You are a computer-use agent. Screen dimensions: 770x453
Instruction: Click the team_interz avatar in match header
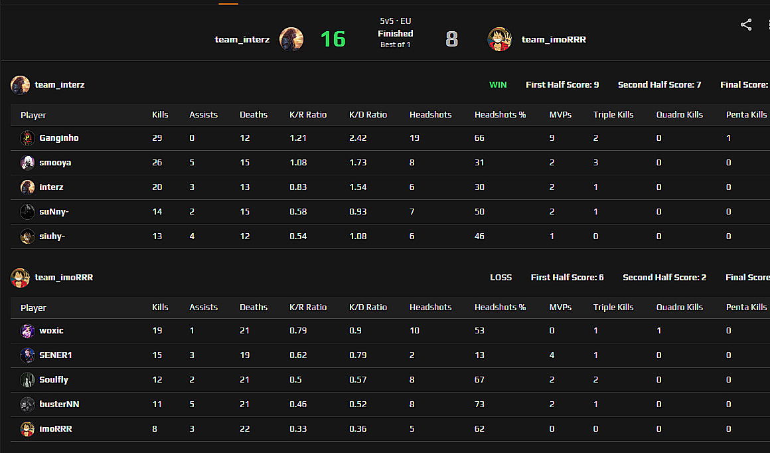(291, 39)
